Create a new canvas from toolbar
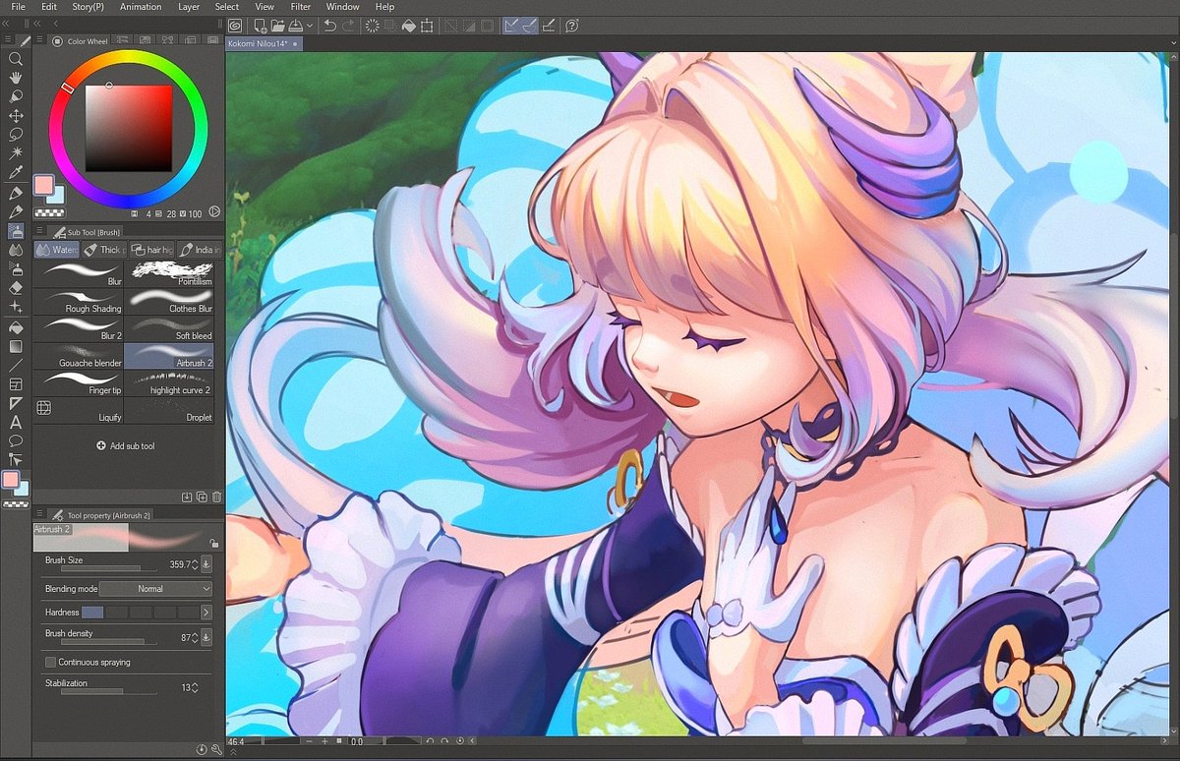The height and width of the screenshot is (761, 1180). tap(260, 25)
